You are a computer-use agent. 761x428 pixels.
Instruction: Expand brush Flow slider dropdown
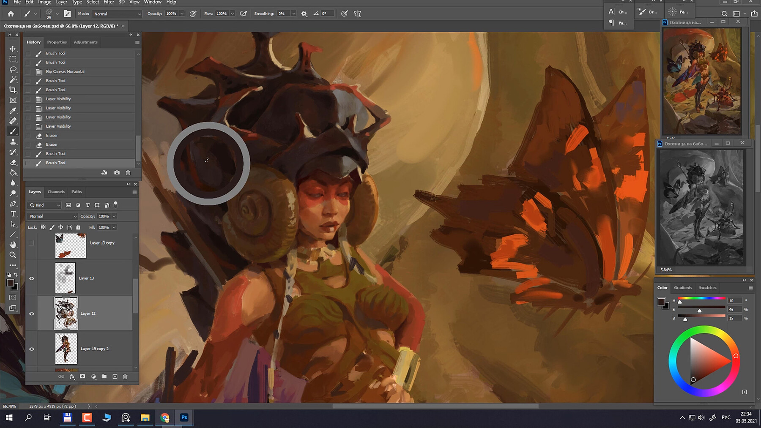pyautogui.click(x=232, y=14)
